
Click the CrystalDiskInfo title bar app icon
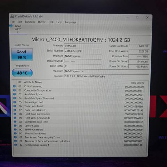pyautogui.click(x=12, y=16)
